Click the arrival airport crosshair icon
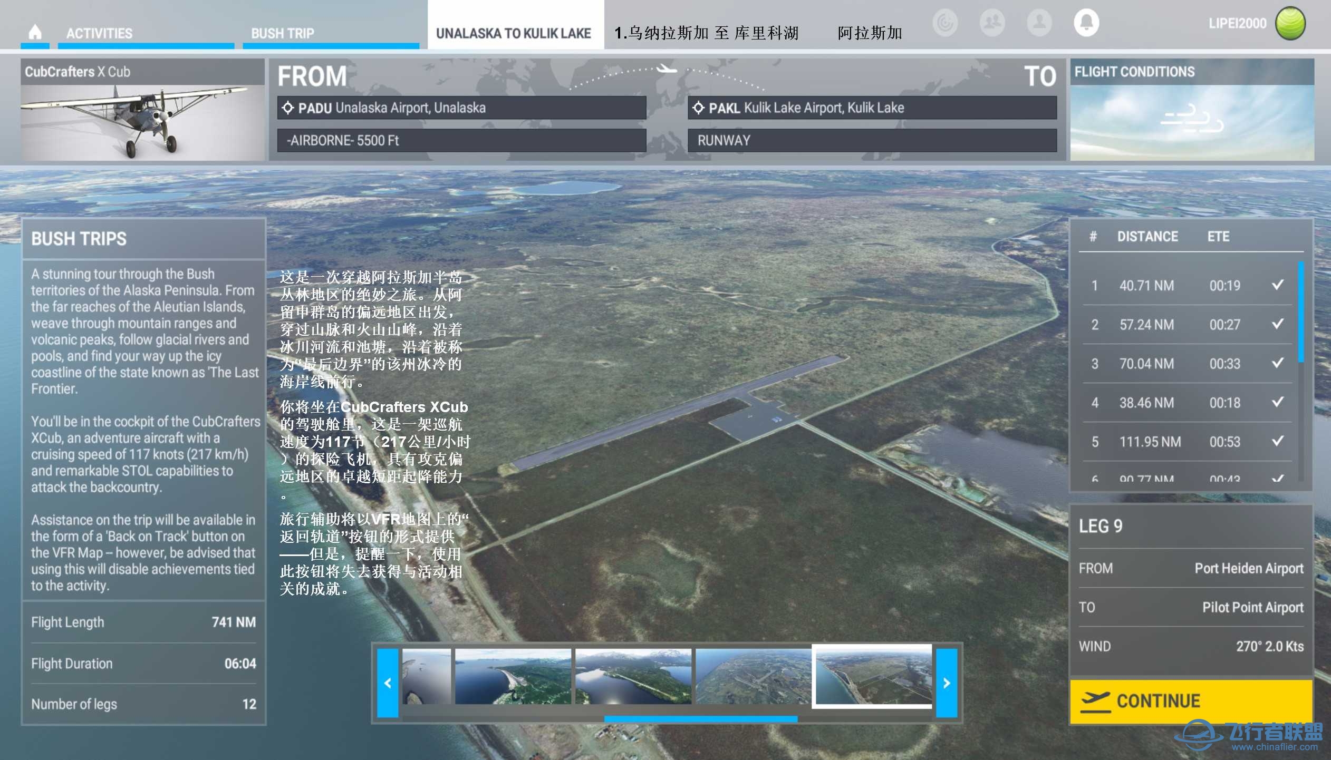This screenshot has height=760, width=1331. [698, 108]
